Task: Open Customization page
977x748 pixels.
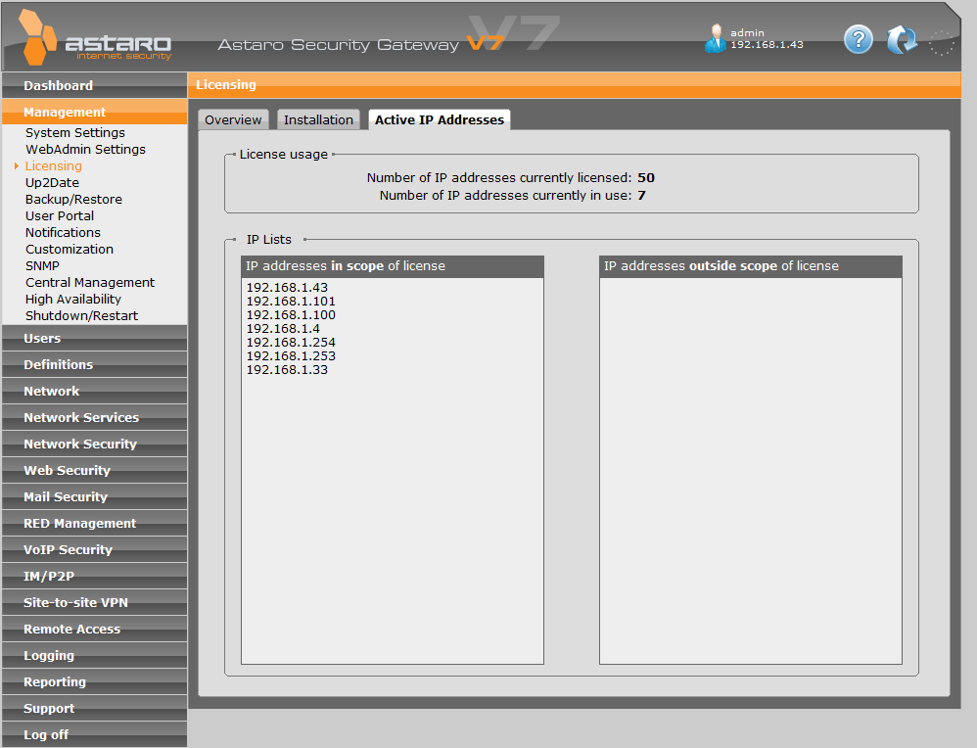Action: click(70, 250)
